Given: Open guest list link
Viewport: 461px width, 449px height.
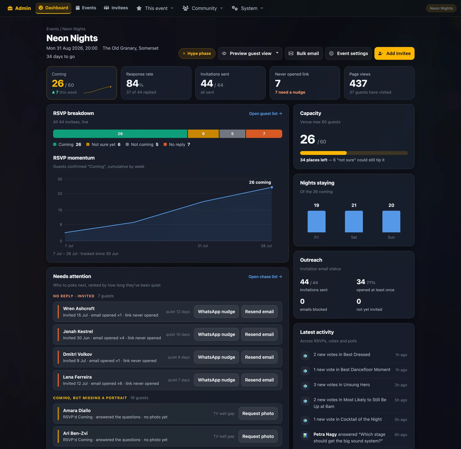Looking at the screenshot, I should point(265,114).
